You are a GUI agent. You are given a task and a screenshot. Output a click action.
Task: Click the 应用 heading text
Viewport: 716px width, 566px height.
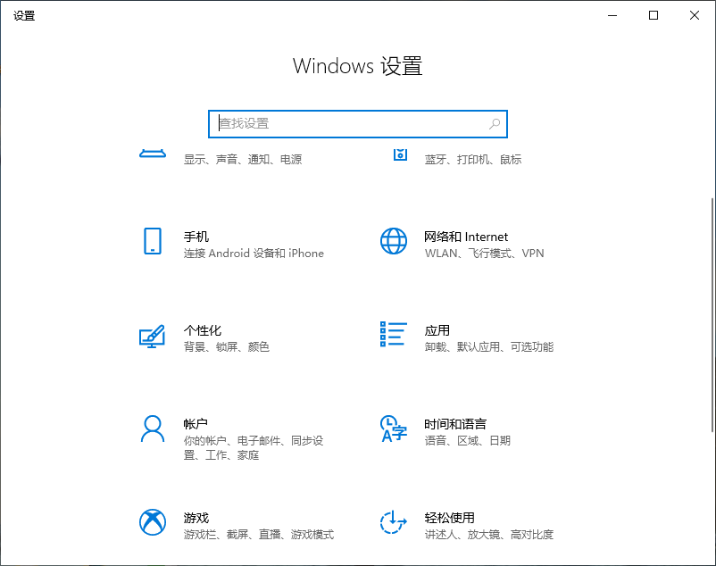(x=437, y=330)
